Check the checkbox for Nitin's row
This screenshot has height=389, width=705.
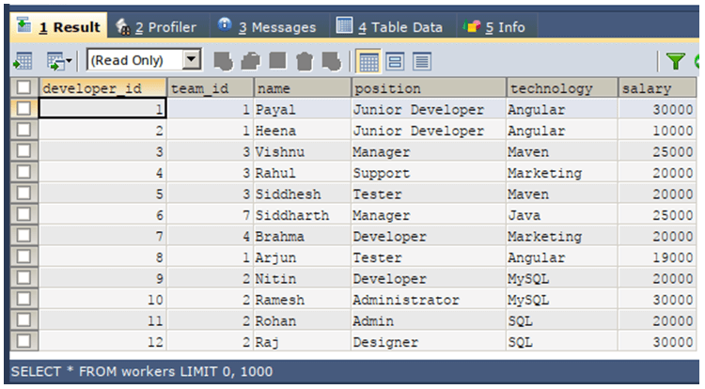23,277
